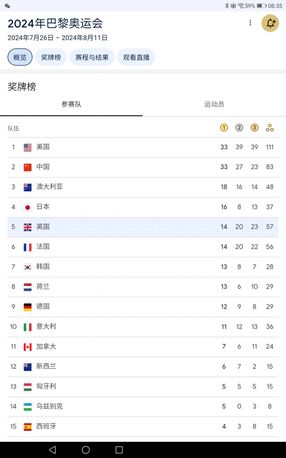286x458 pixels.
Task: Tap the Android home circle button
Action: (86, 450)
